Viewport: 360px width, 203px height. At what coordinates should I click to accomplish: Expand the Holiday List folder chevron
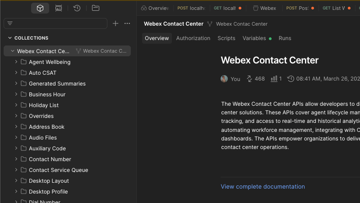tap(16, 105)
